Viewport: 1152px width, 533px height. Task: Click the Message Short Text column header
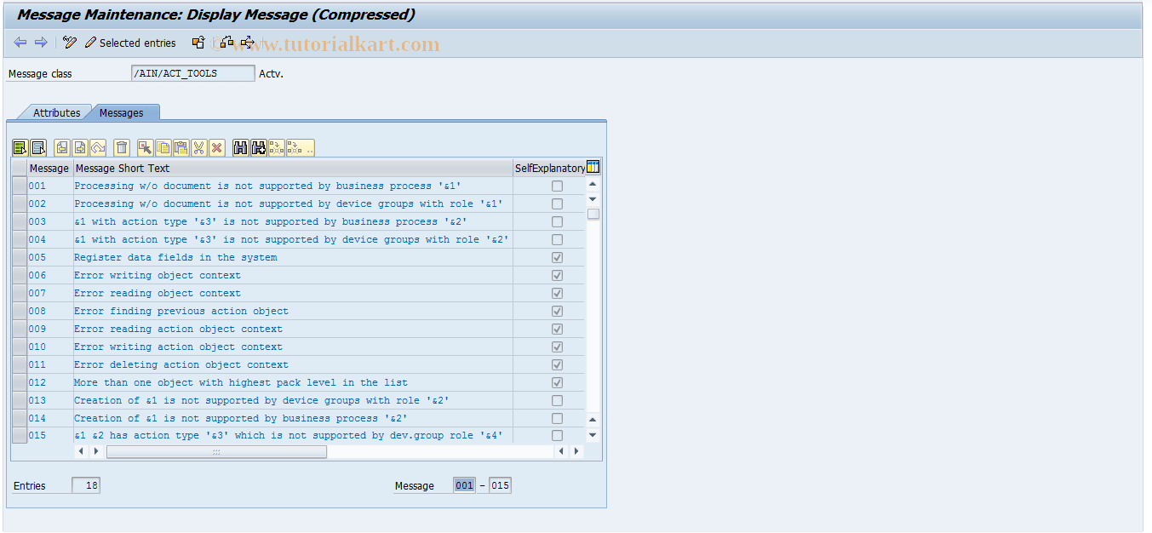tap(293, 168)
